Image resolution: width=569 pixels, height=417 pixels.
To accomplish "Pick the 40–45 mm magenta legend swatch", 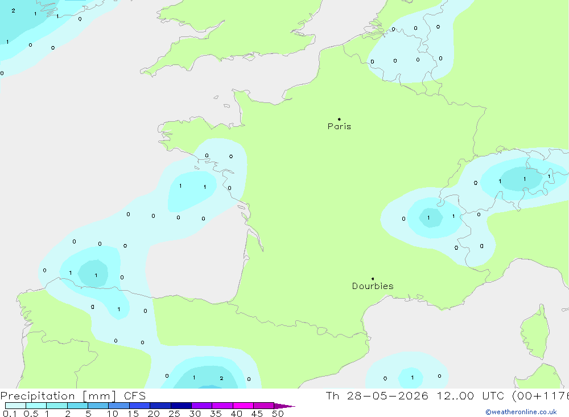I will (x=243, y=406).
